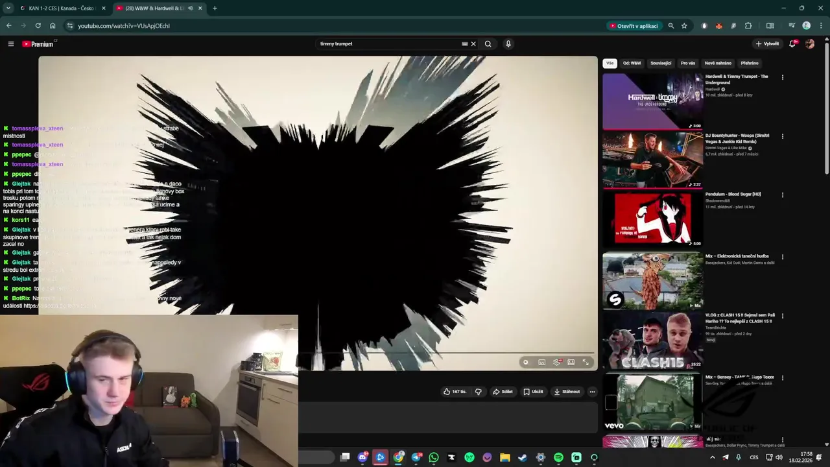Show hidden system tray icons chevron
830x467 pixels.
point(712,457)
